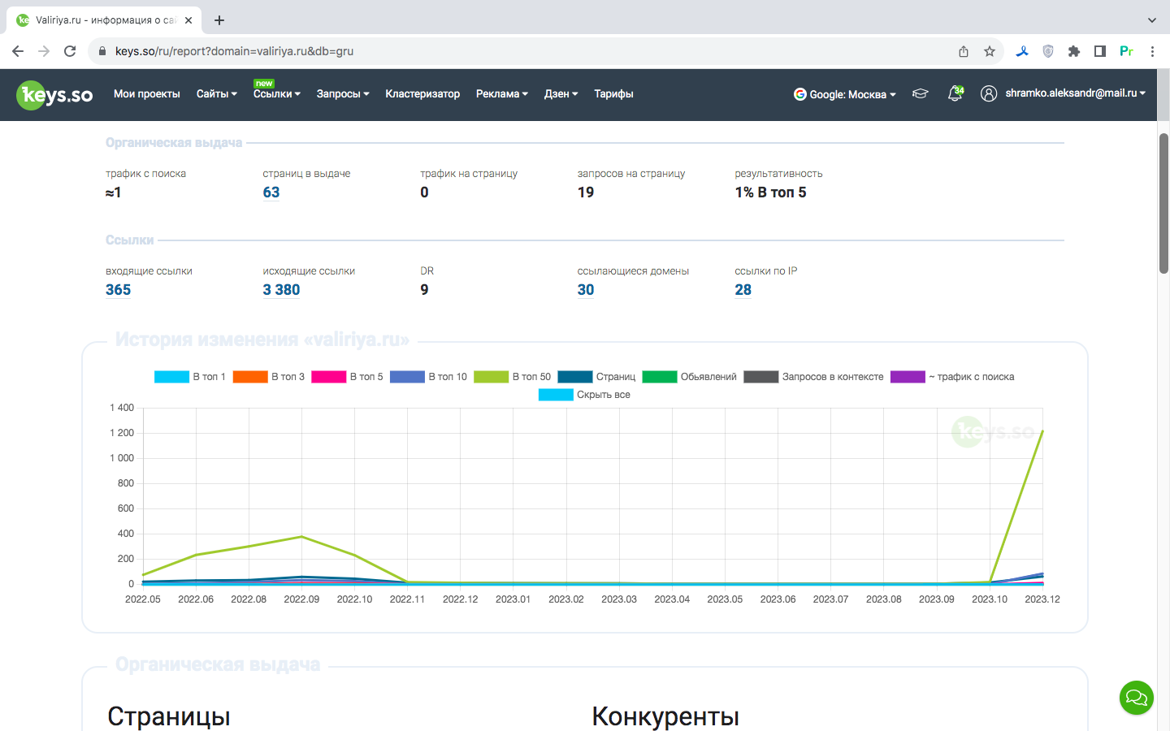Open the 28 links by IP value
The width and height of the screenshot is (1170, 731).
coord(743,290)
